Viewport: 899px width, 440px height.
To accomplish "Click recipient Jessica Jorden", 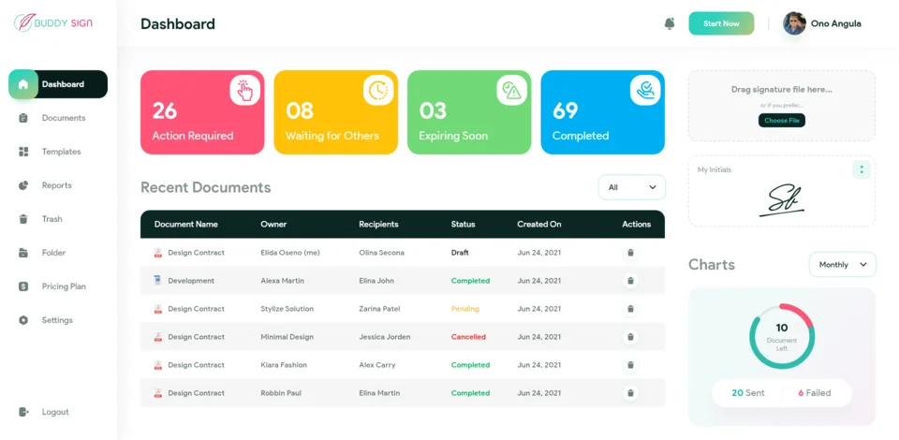I will pyautogui.click(x=385, y=337).
